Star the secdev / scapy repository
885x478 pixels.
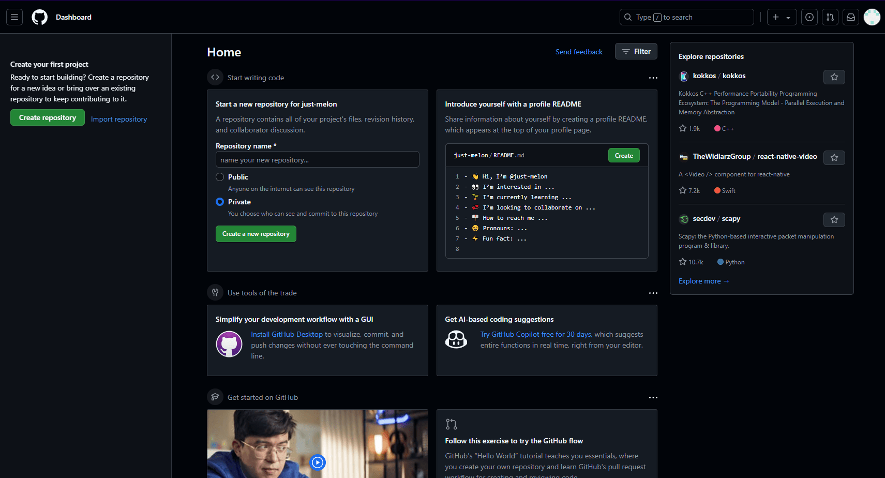[834, 220]
